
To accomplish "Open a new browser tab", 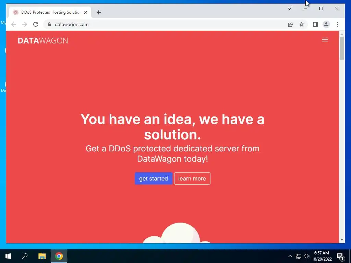I will (x=99, y=12).
